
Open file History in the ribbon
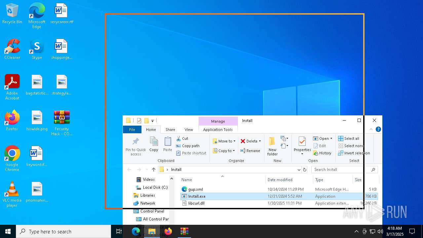click(322, 153)
